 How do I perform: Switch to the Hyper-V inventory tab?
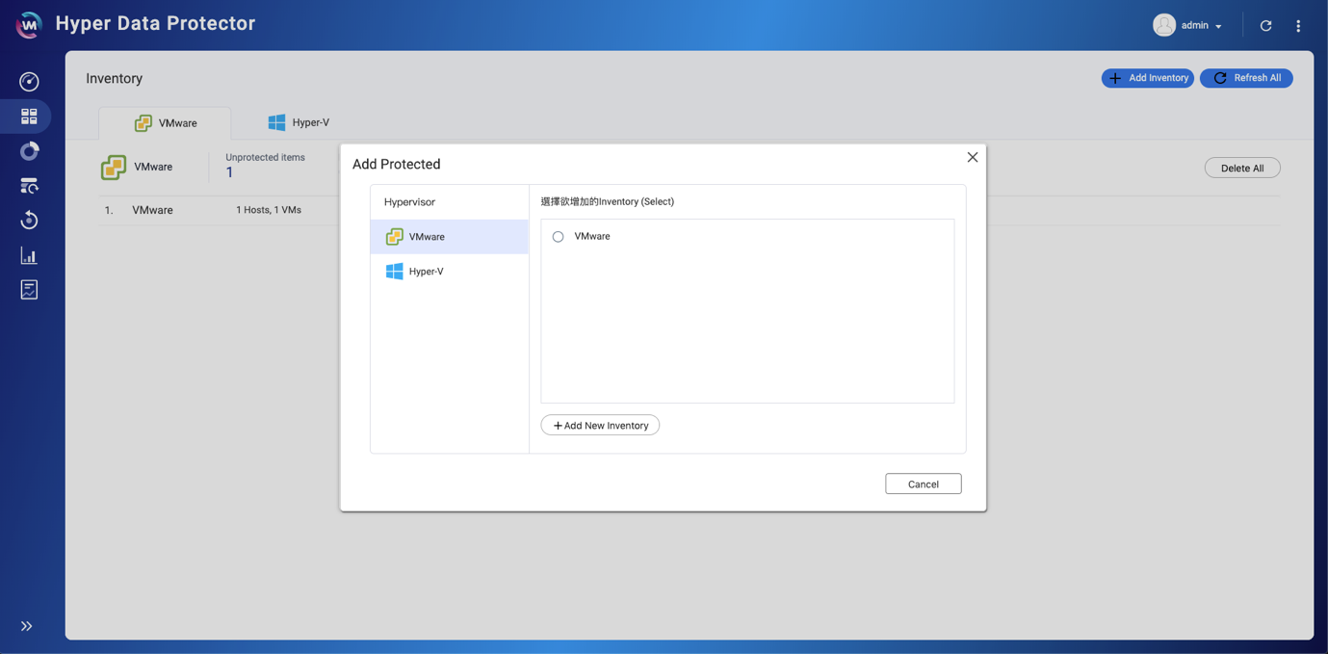(299, 122)
